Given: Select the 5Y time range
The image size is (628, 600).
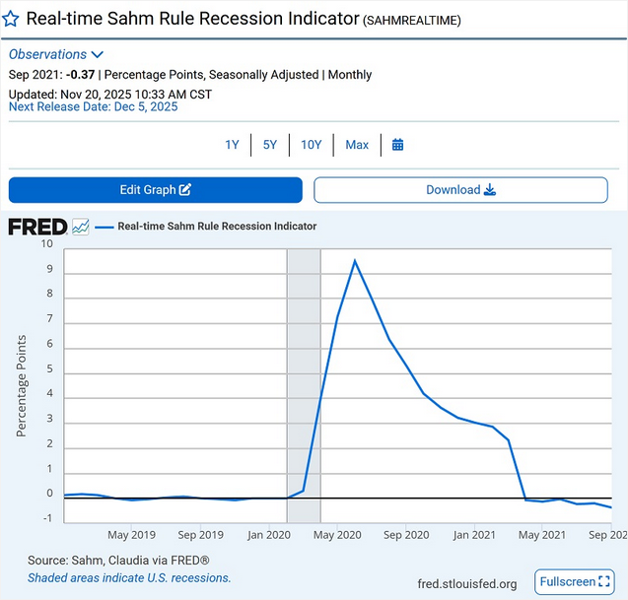Looking at the screenshot, I should click(x=269, y=145).
